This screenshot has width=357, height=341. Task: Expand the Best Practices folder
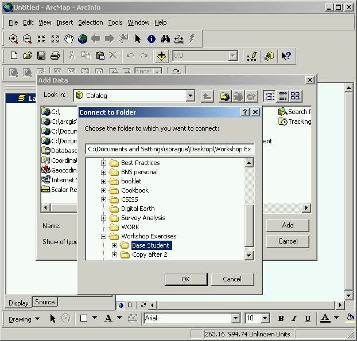click(x=103, y=163)
